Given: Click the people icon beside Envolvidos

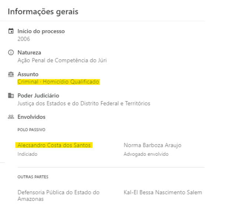Looking at the screenshot, I should pyautogui.click(x=11, y=117).
